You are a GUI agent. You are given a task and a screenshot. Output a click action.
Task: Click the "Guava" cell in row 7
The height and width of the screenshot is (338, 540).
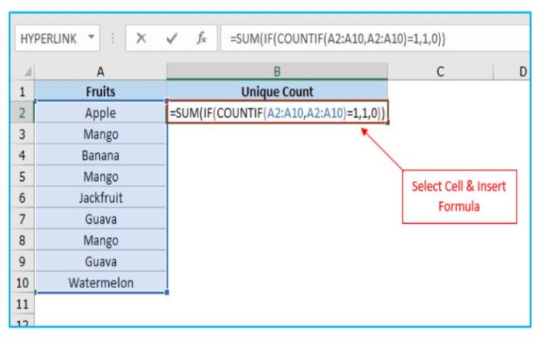[x=101, y=219]
